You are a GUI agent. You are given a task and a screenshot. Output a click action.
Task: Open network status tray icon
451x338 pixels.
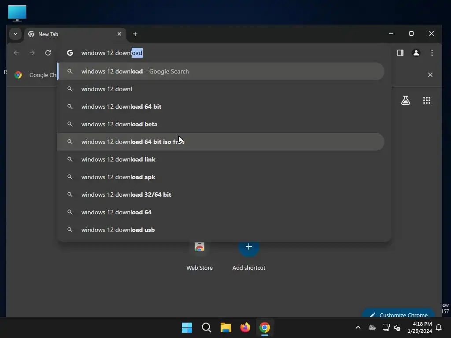point(386,327)
